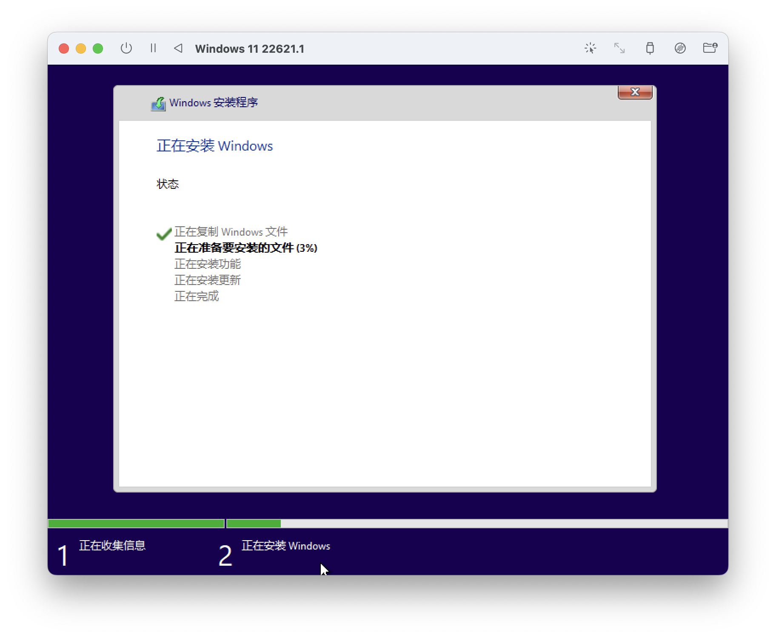This screenshot has height=638, width=776.
Task: Click "正在安装更新" step
Action: (x=208, y=280)
